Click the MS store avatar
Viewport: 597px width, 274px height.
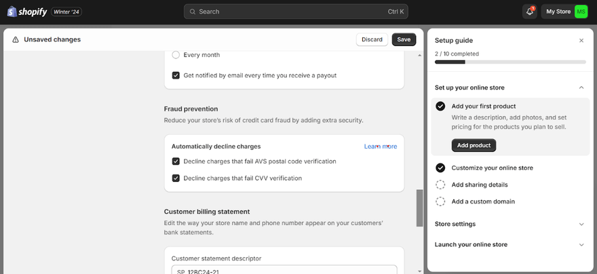pyautogui.click(x=581, y=12)
